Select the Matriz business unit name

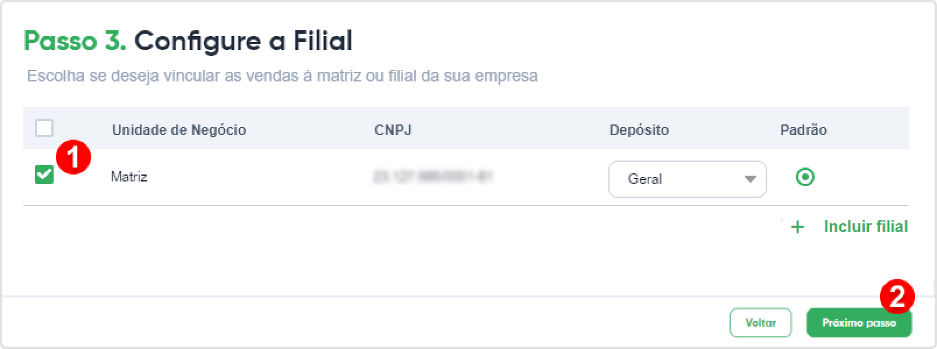coord(129,176)
